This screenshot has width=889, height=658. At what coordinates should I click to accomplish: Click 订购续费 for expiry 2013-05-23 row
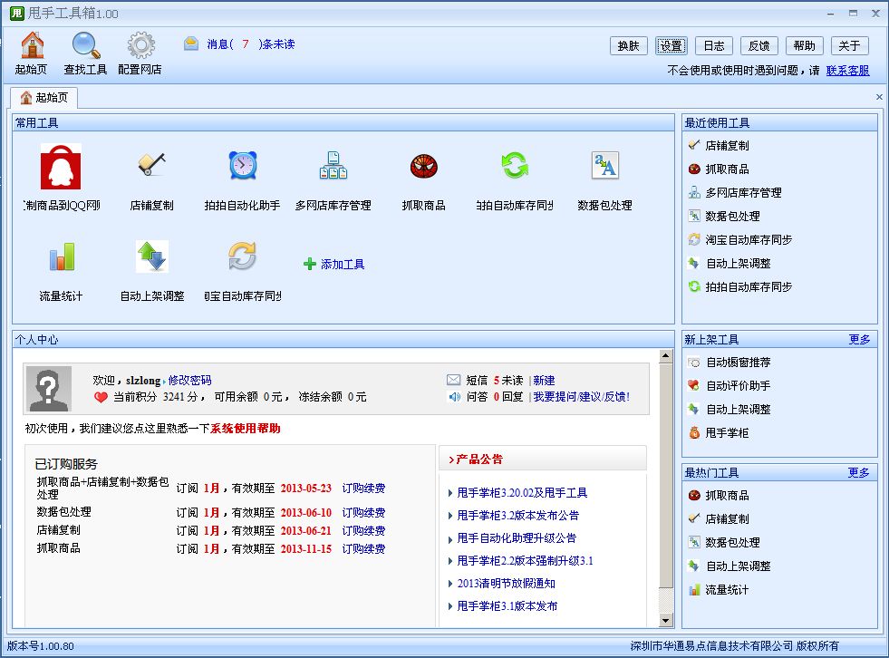(363, 489)
